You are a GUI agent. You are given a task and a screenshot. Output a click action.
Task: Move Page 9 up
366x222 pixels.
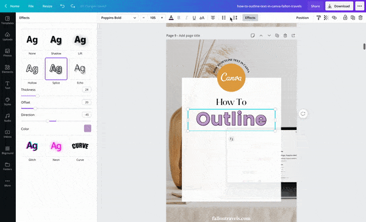click(261, 35)
